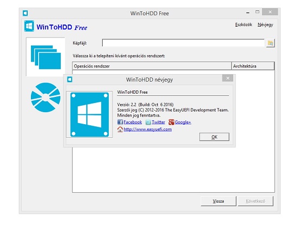Viewport: 299px width, 225px height.
Task: Maximize the WinToHDD Free window
Action: coord(257,12)
